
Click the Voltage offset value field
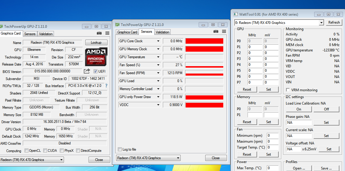(293, 149)
